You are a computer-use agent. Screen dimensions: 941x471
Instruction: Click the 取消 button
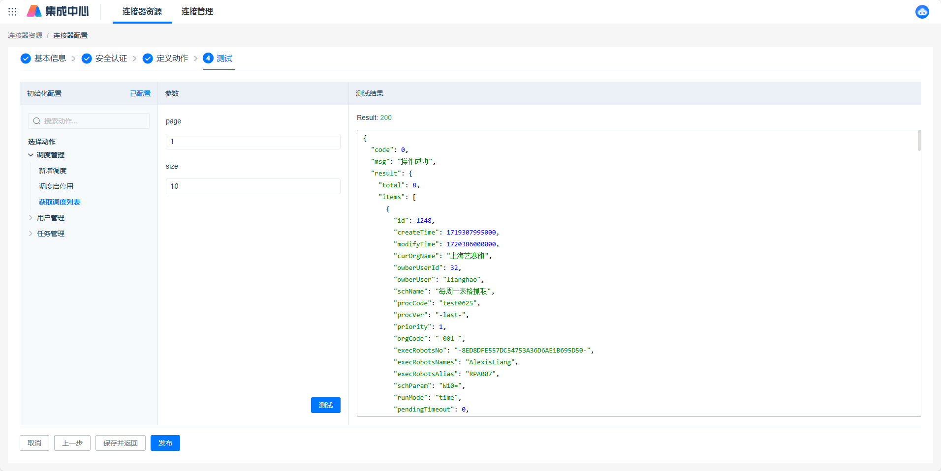tap(34, 443)
